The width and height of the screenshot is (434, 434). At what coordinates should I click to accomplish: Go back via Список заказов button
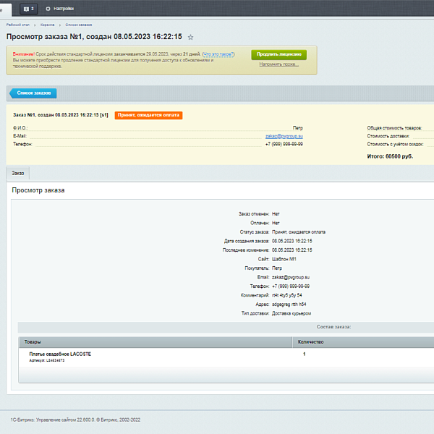[33, 93]
